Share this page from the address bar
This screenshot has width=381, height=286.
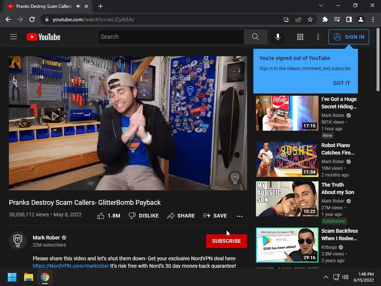pyautogui.click(x=298, y=19)
